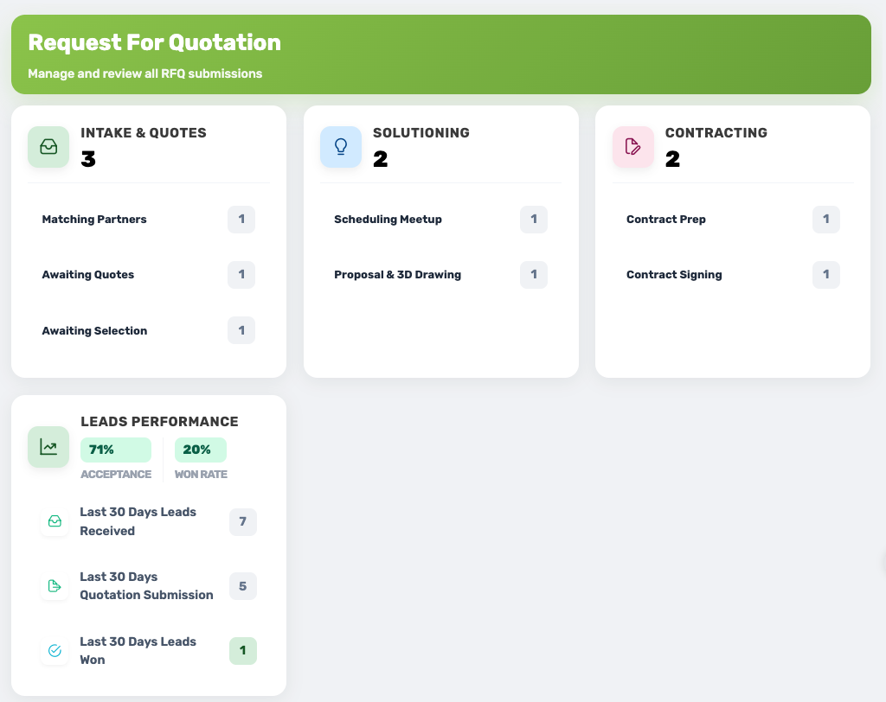Open the Scheduling Meetup stage

[x=388, y=220]
